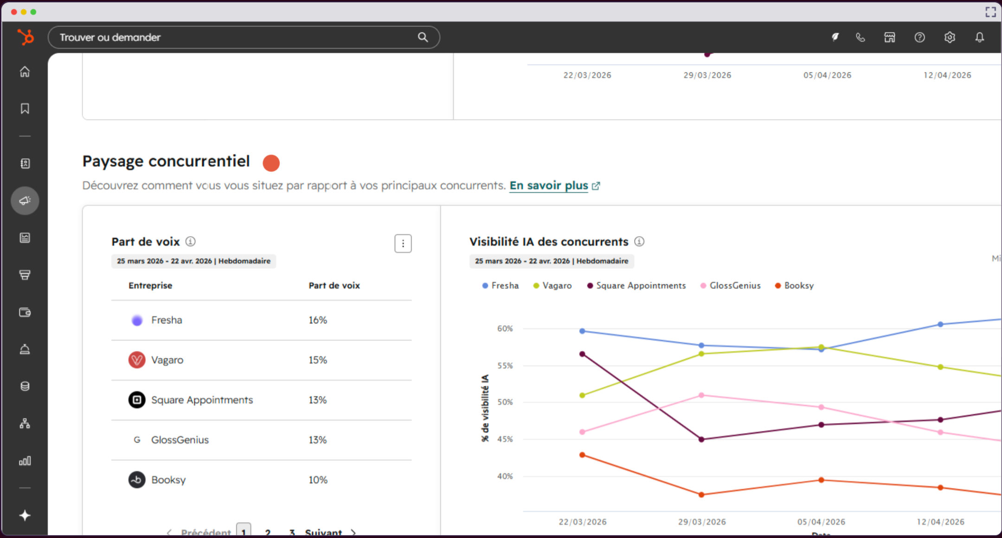Click the upgrade icon in top bar
This screenshot has width=1002, height=538.
point(835,37)
